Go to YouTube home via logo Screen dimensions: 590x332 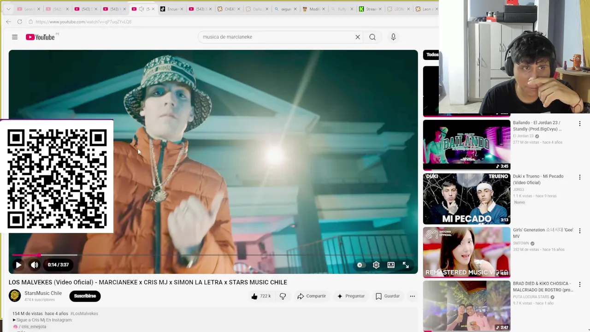pyautogui.click(x=40, y=37)
